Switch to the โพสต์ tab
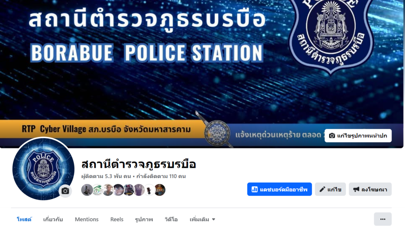The image size is (405, 226). [24, 220]
